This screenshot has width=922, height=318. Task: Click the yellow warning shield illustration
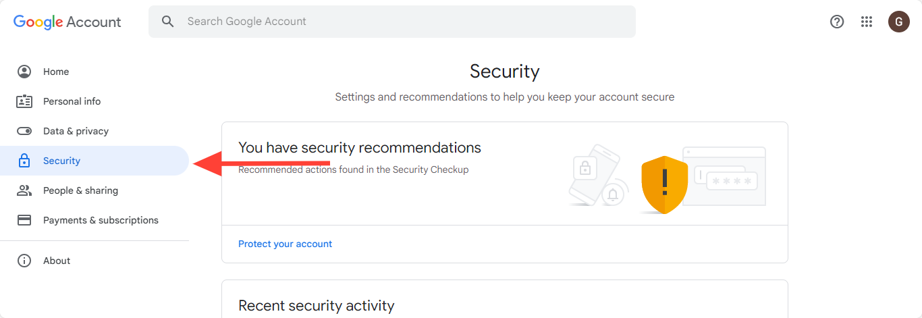pyautogui.click(x=664, y=184)
